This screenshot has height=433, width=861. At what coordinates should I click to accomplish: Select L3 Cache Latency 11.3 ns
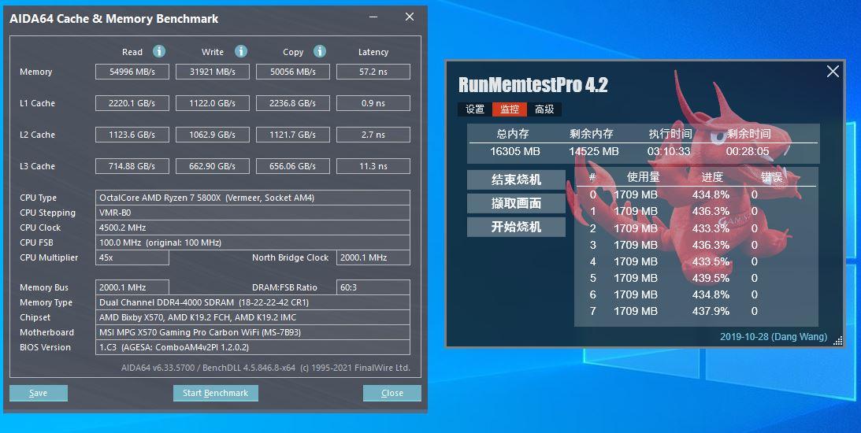tap(373, 166)
